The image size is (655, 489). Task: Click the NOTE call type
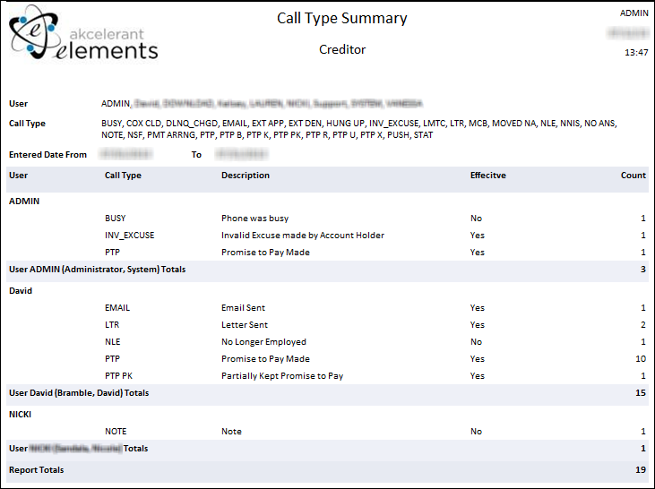click(116, 432)
